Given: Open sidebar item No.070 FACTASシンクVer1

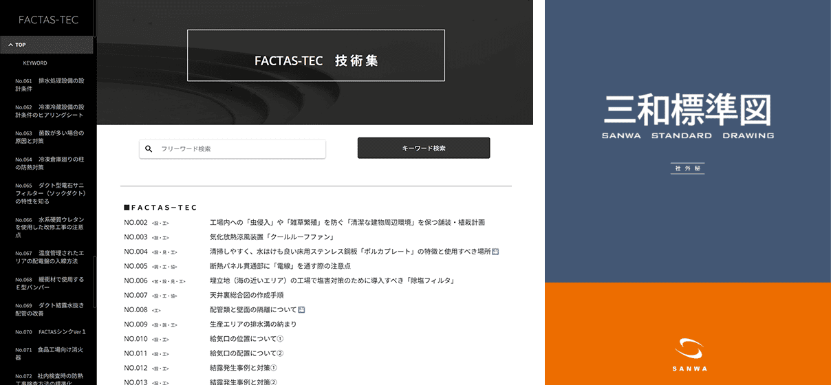Looking at the screenshot, I should coord(51,331).
